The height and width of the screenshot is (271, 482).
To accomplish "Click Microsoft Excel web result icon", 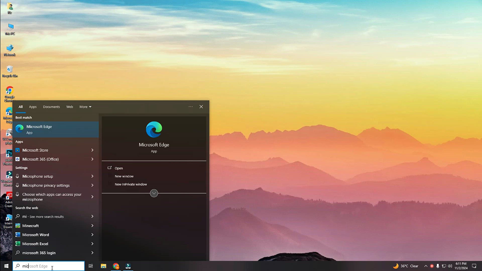I will click(x=18, y=244).
